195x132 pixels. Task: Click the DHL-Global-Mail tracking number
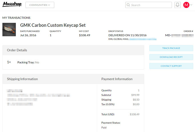point(143,39)
